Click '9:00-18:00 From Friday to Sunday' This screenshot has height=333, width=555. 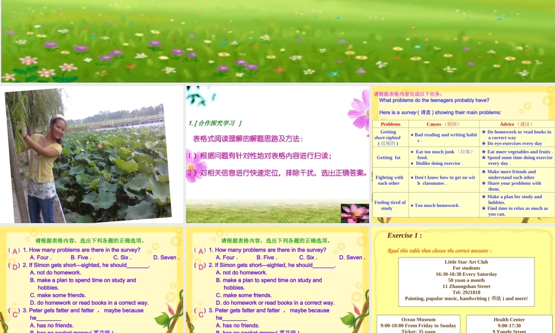pos(418,326)
